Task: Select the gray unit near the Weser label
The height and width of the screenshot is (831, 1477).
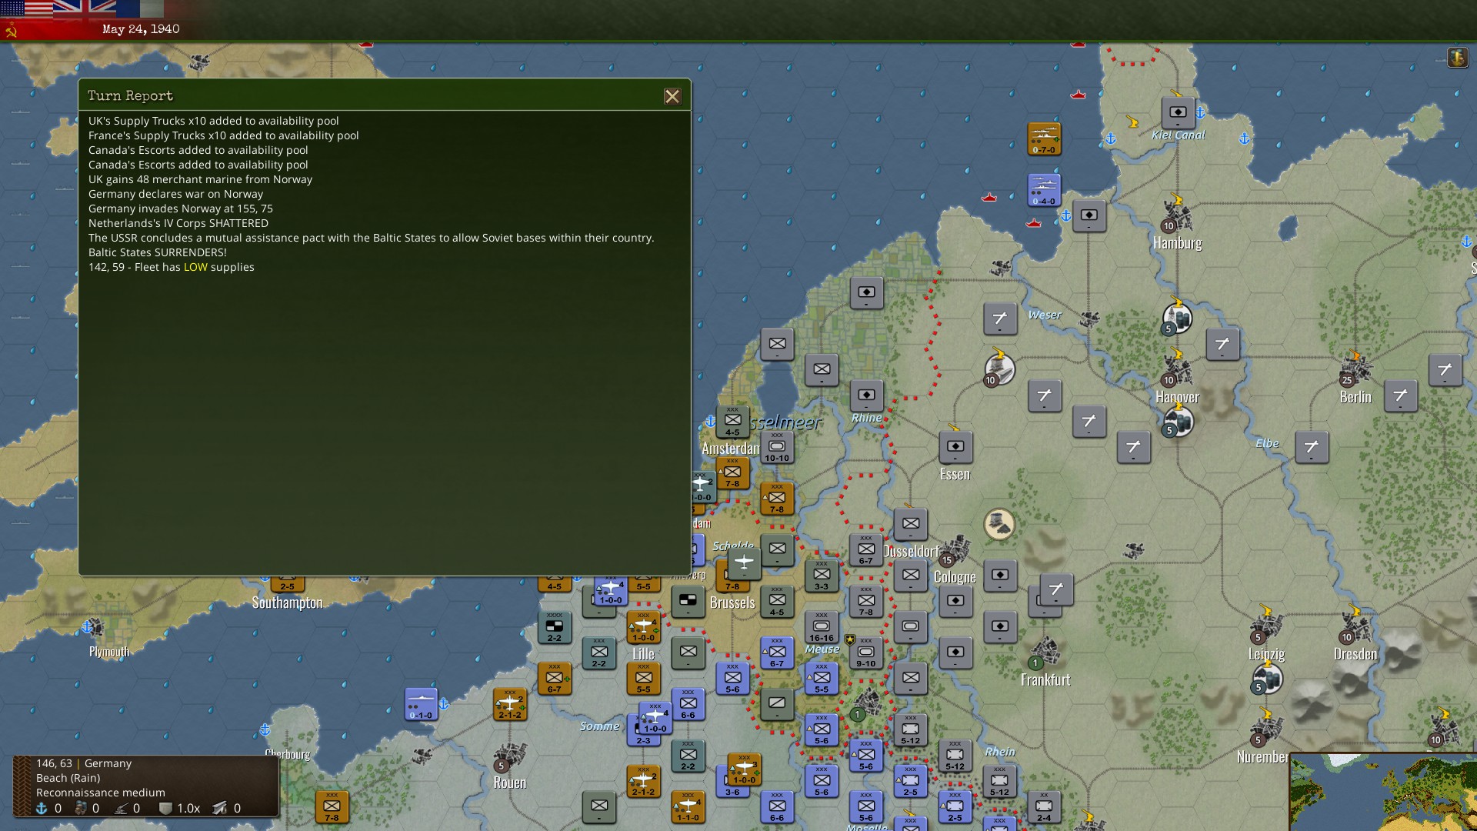Action: tap(1000, 319)
